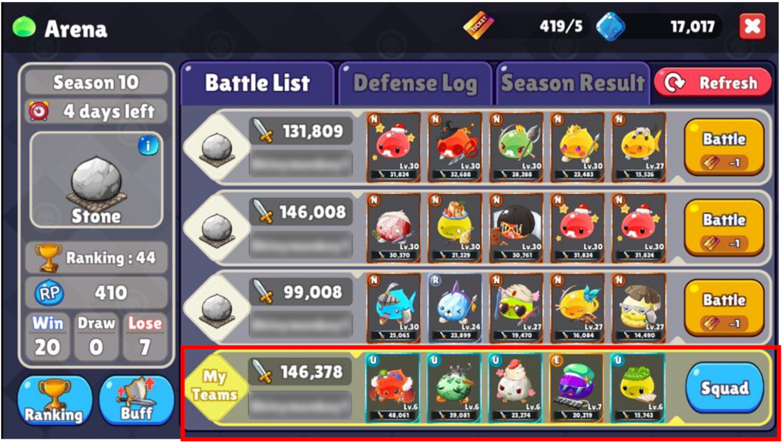783x444 pixels.
Task: Switch to the Season Result tab
Action: pos(573,83)
